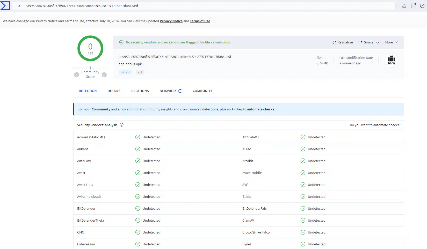Follow the Join our Community link
Screen dimensions: 427x249
[94, 109]
